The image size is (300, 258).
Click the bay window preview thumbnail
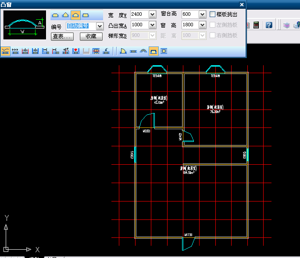25,25
